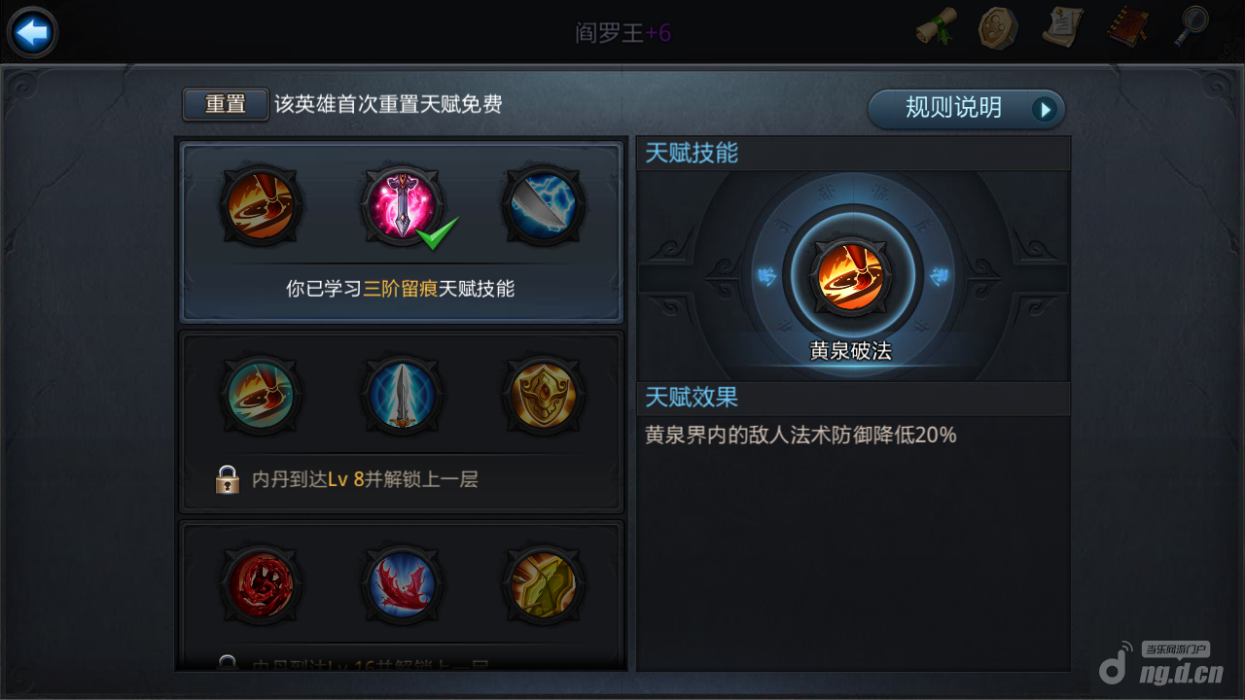Open the parchment paper list icon
1245x700 pixels.
(1062, 27)
